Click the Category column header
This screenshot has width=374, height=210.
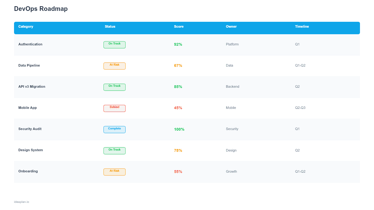(26, 27)
